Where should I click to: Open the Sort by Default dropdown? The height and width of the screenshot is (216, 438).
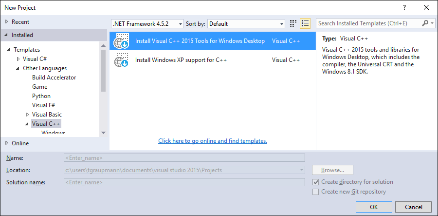tap(246, 24)
